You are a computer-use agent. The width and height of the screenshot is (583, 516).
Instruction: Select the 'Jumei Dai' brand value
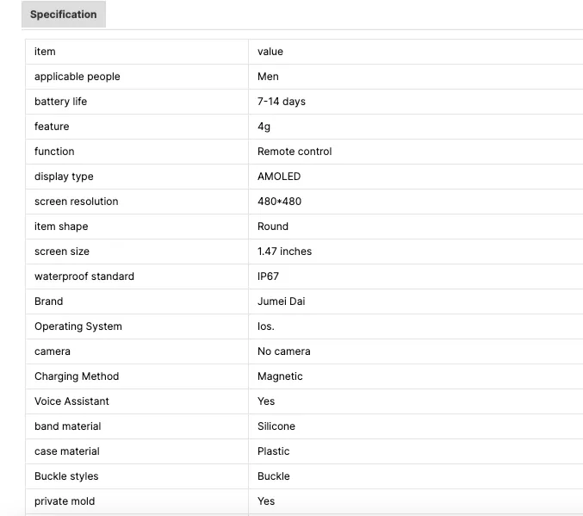pos(281,302)
